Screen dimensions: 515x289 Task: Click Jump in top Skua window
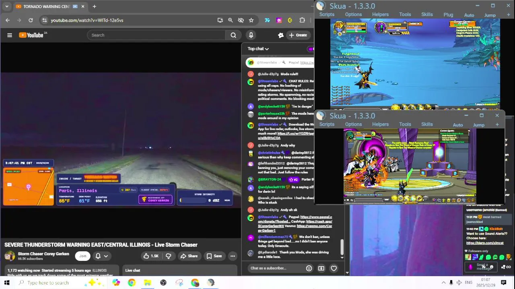pos(490,15)
